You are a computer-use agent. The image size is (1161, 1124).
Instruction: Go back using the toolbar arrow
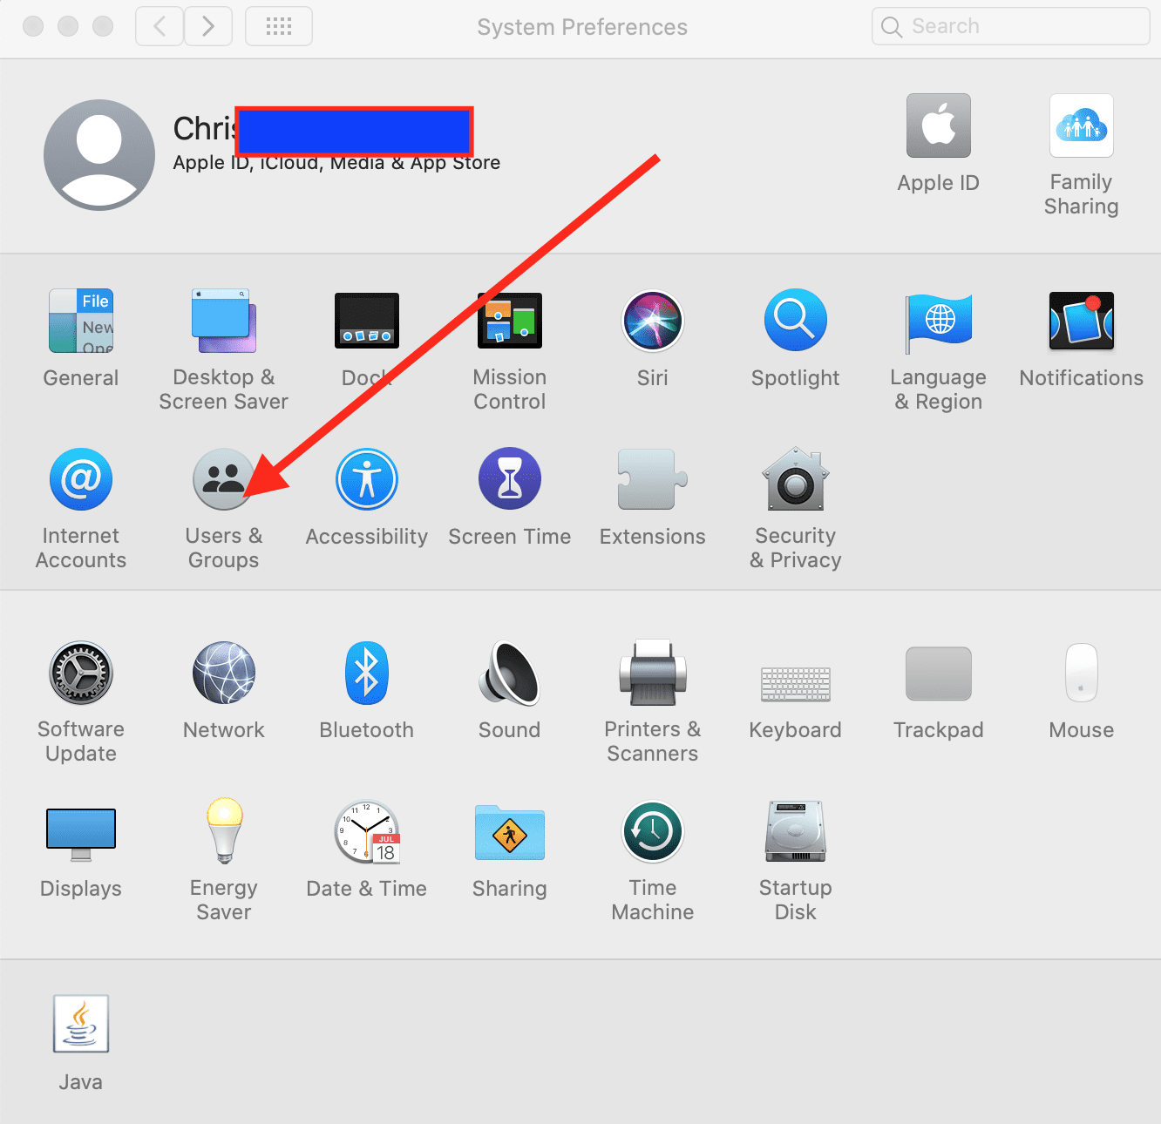click(x=160, y=26)
